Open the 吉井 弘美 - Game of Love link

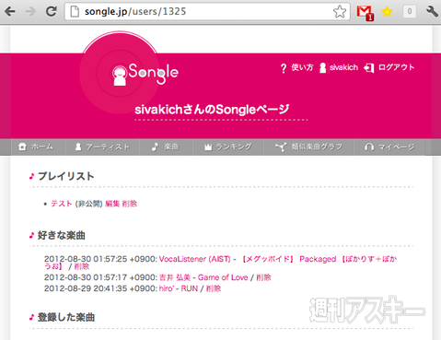click(x=203, y=277)
